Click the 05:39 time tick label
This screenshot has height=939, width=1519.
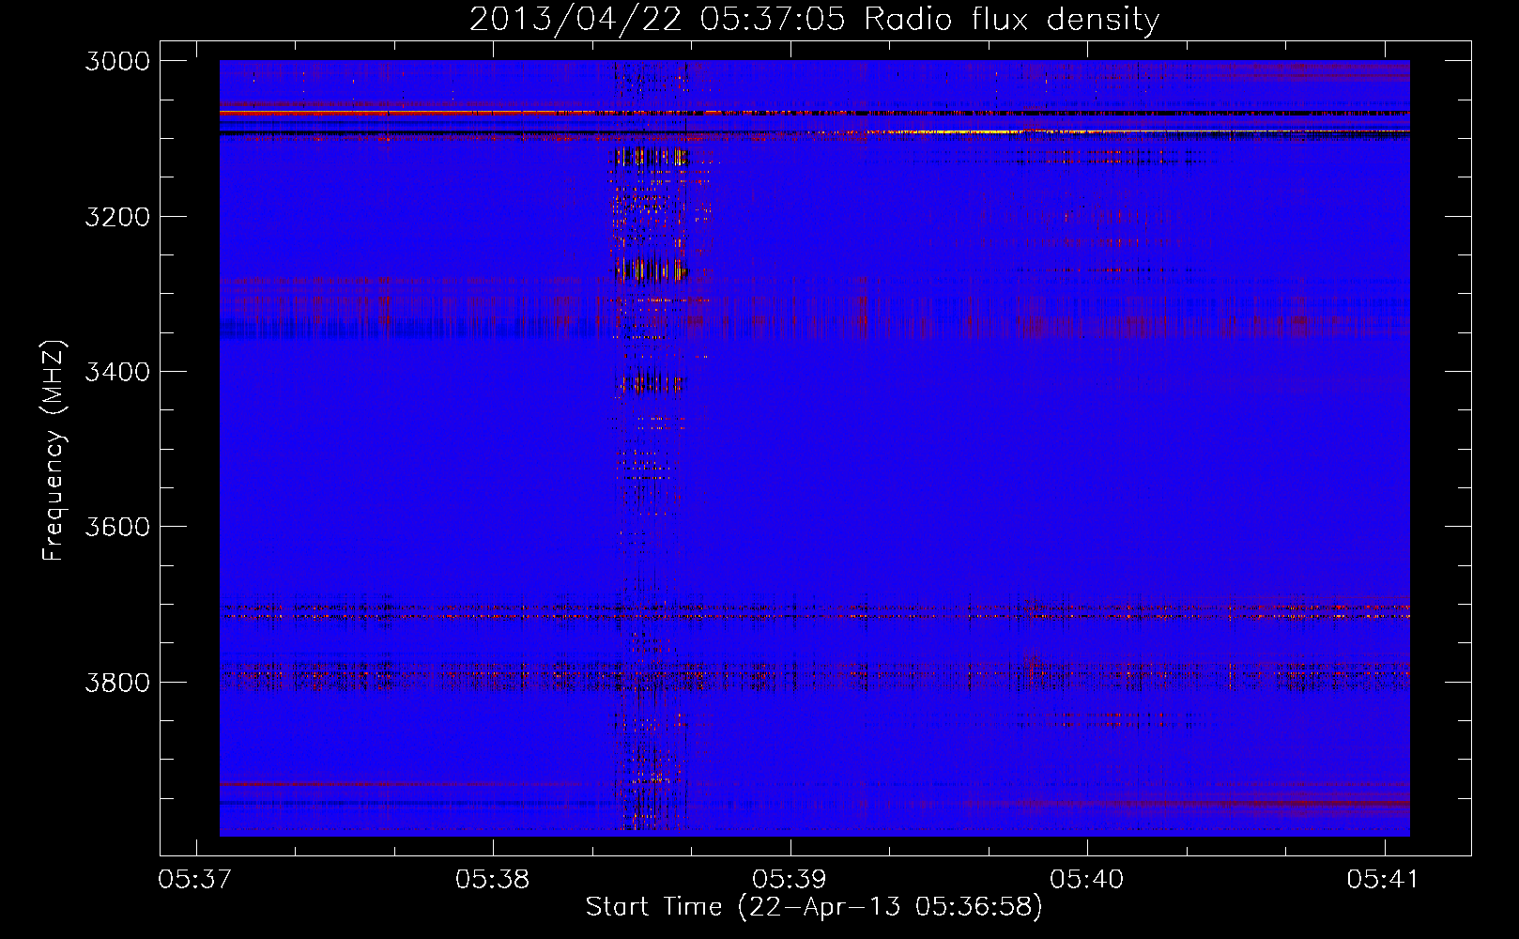[x=790, y=880]
